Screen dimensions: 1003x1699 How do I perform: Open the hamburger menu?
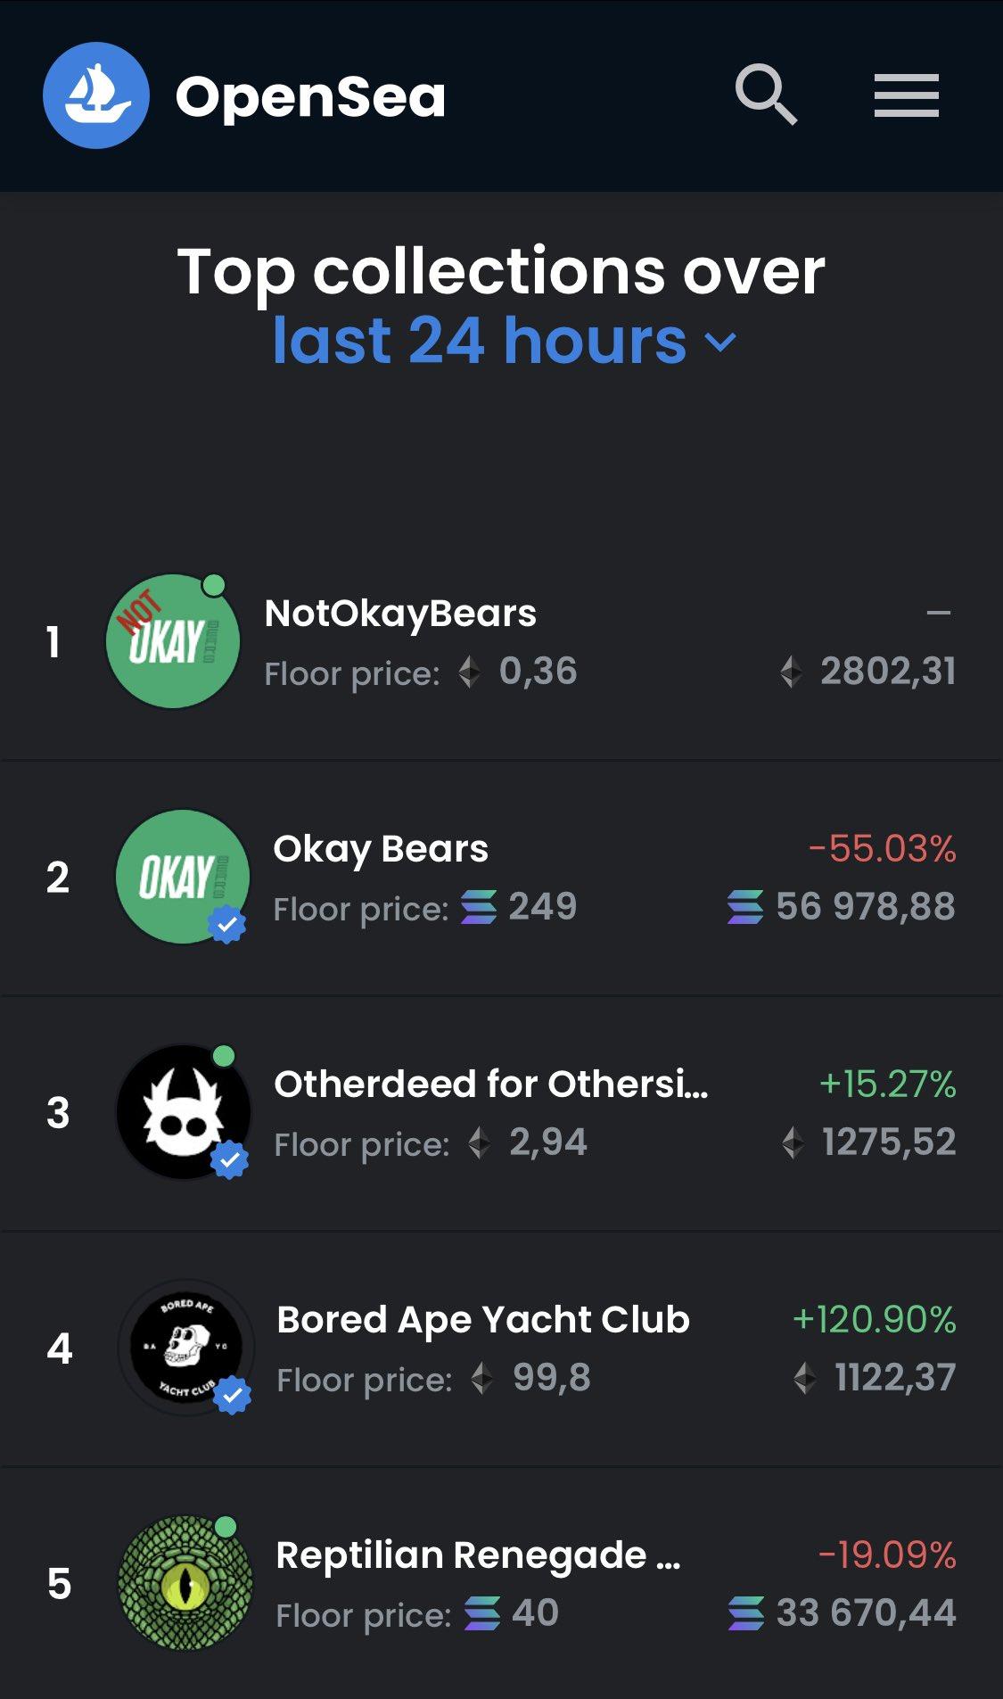(x=906, y=95)
